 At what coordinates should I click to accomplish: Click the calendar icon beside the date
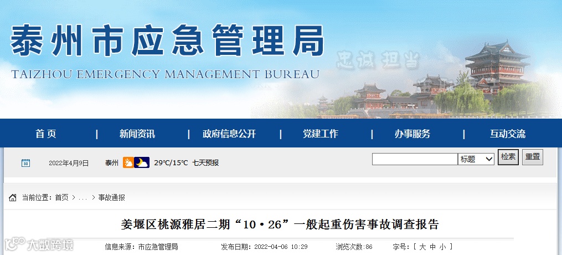[26, 163]
